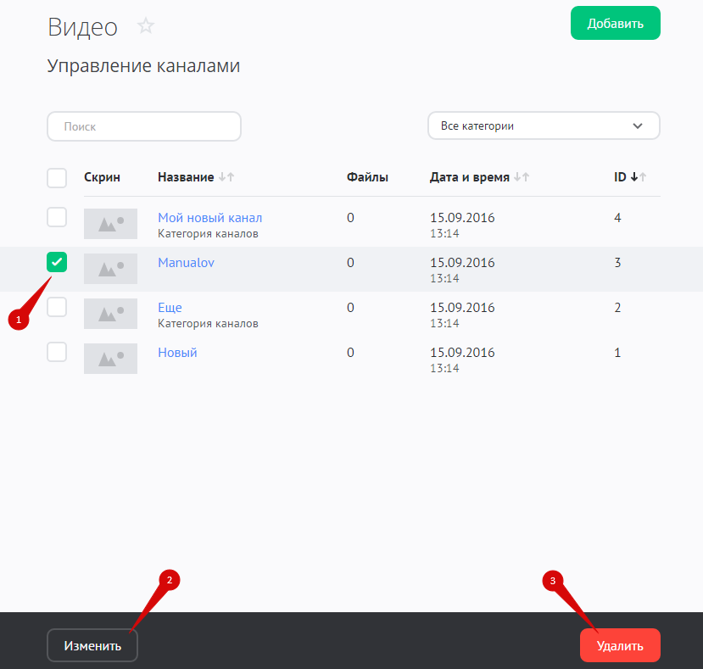Image resolution: width=703 pixels, height=669 pixels.
Task: Focus the Поиск search field
Action: point(144,126)
